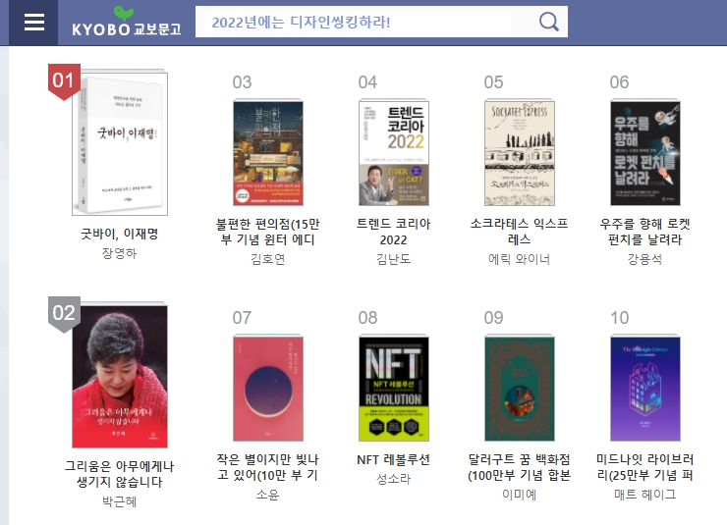
Task: Open the hamburger menu
Action: (33, 23)
